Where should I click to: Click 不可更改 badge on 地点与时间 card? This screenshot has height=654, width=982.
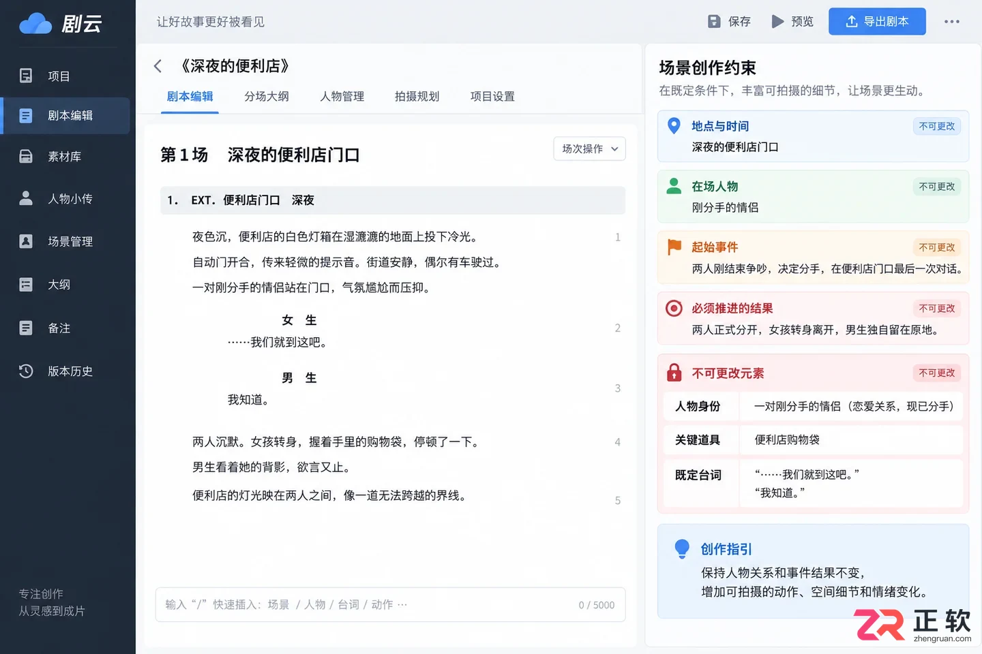(936, 126)
